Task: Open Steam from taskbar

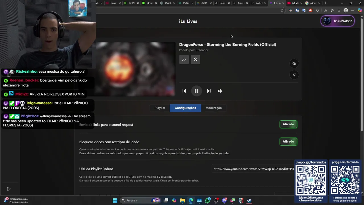Action: tap(249, 200)
